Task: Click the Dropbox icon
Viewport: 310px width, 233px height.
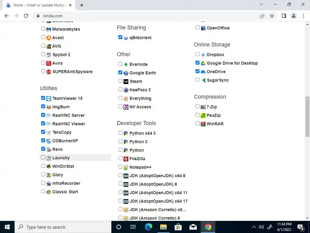Action: point(203,55)
